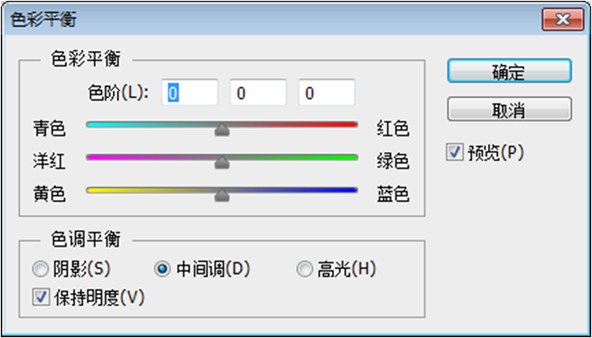This screenshot has width=592, height=338.
Task: Toggle the 保持明度(V) checkbox
Action: click(39, 296)
